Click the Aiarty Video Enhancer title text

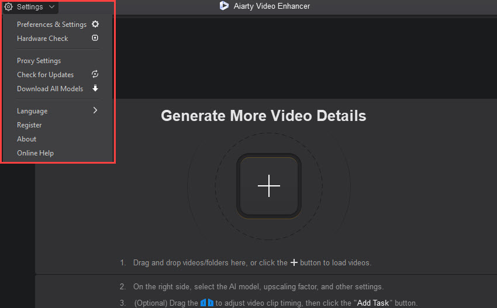[x=272, y=6]
